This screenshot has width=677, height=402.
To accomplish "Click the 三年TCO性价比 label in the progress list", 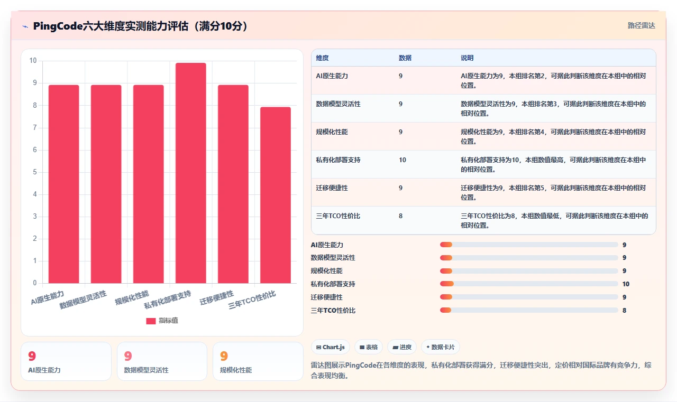I will (x=333, y=310).
